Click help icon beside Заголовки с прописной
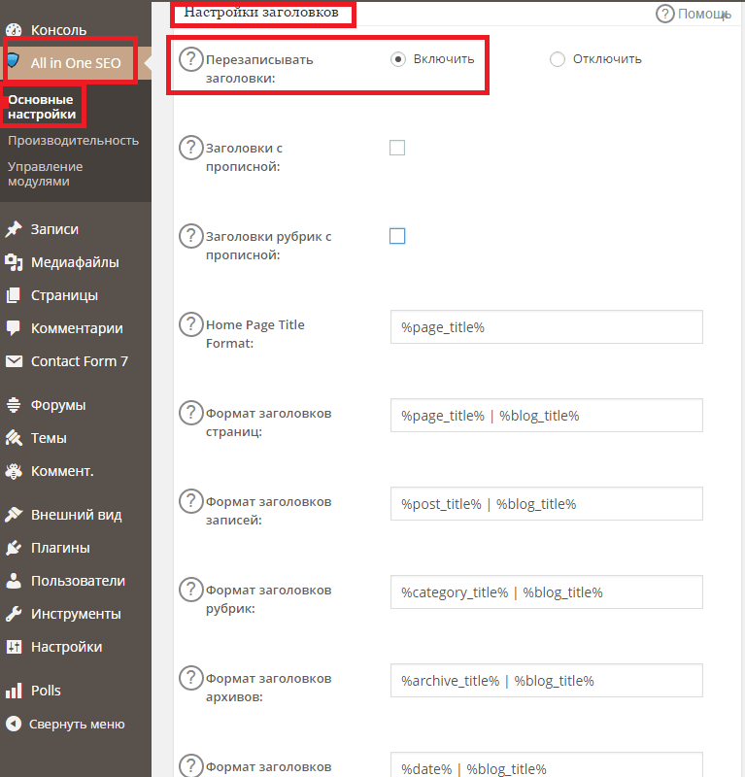This screenshot has height=777, width=745. point(190,148)
